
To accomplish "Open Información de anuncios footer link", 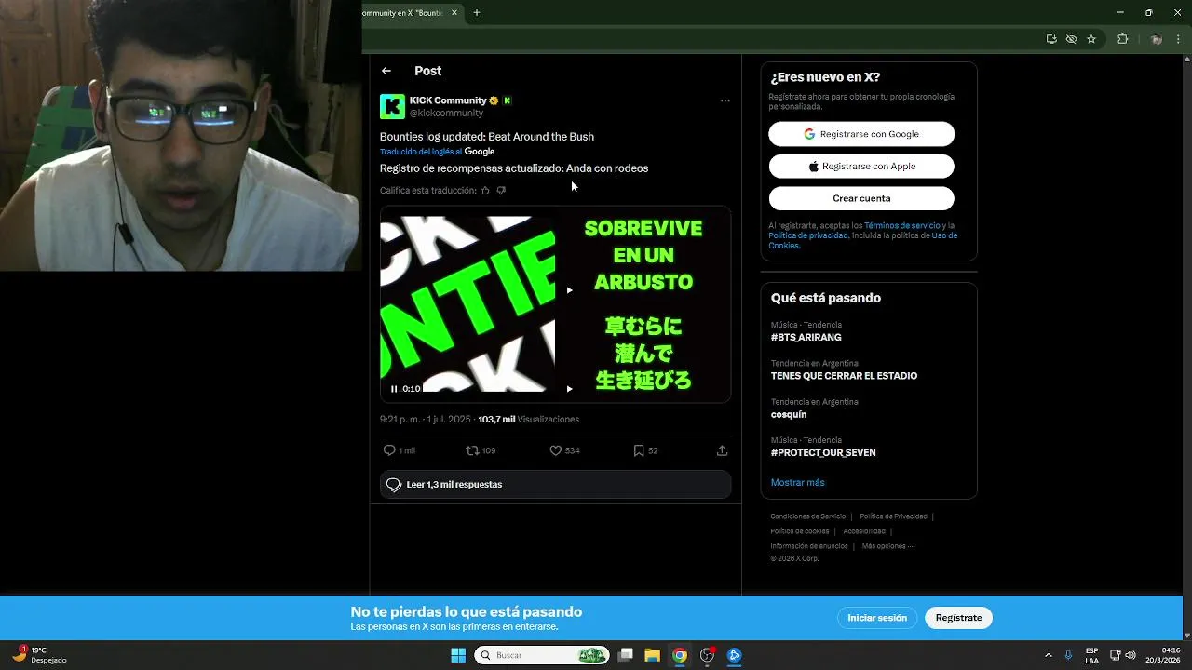I will [x=808, y=546].
